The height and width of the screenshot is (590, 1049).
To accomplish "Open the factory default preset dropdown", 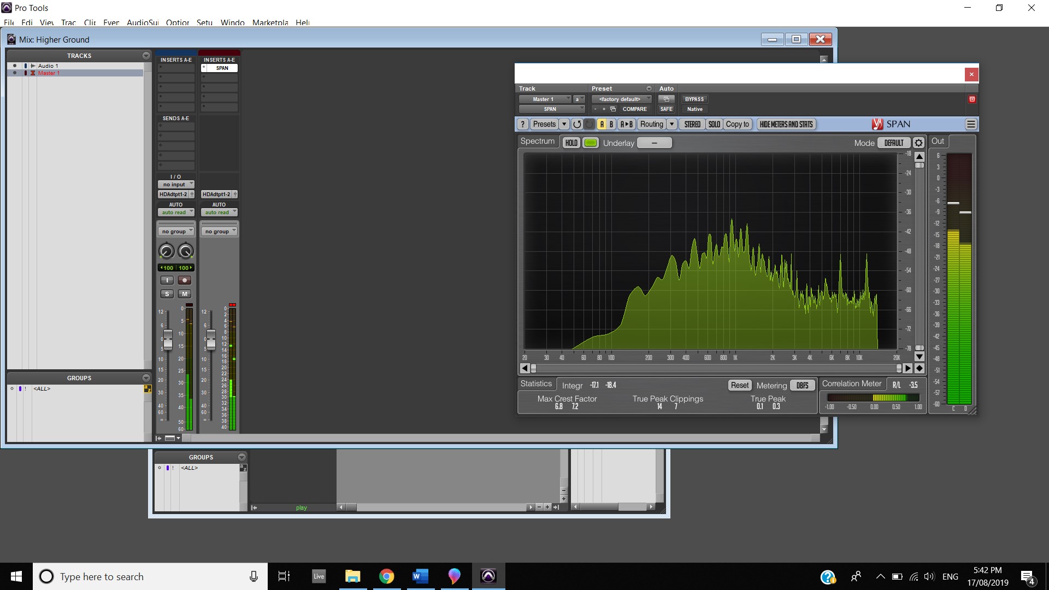I will [621, 99].
